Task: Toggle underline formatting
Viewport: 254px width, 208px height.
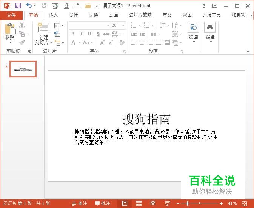Action: click(x=89, y=34)
